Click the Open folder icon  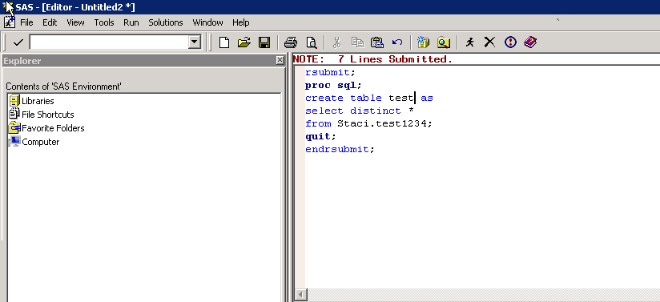[244, 42]
